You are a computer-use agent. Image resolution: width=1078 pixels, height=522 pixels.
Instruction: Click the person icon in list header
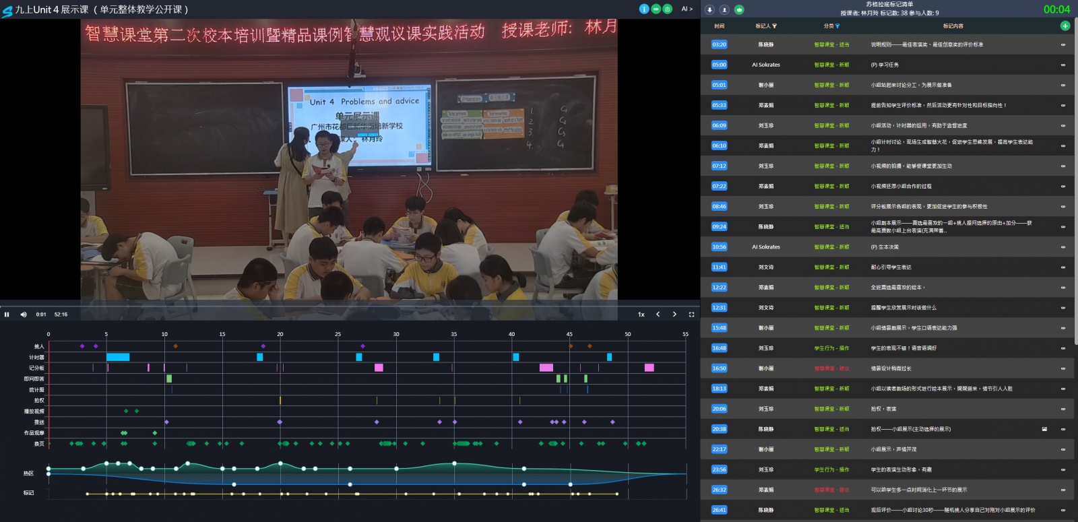pyautogui.click(x=724, y=9)
